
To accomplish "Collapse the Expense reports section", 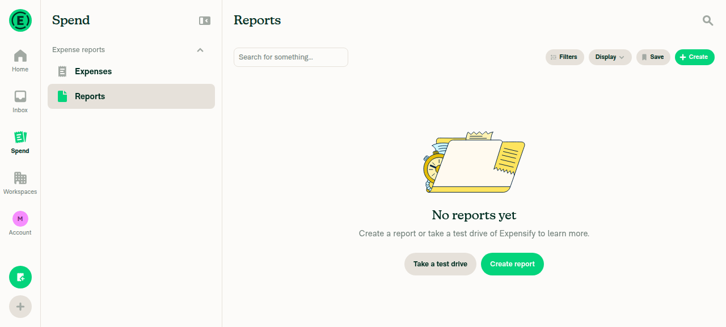I will click(200, 50).
